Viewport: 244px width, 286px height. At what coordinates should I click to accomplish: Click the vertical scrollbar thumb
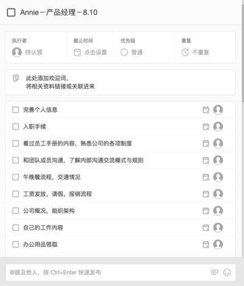pyautogui.click(x=243, y=53)
